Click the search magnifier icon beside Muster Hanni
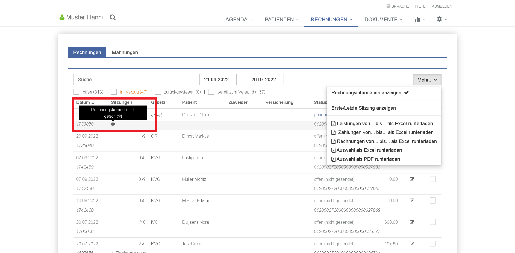 pyautogui.click(x=113, y=18)
